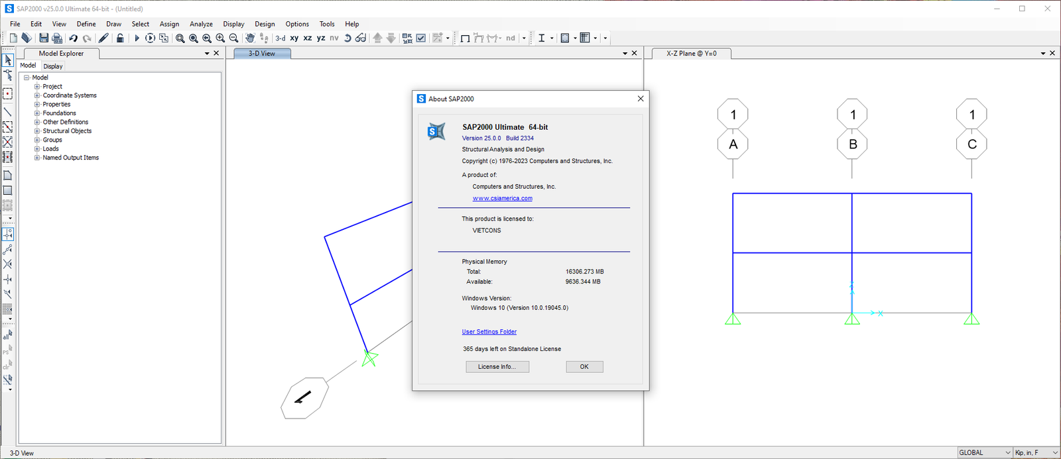Toggle snap to ends and midpoints

[x=8, y=250]
